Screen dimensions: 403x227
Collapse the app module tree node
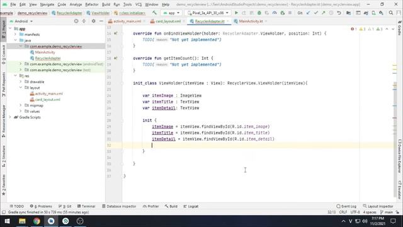pos(10,28)
